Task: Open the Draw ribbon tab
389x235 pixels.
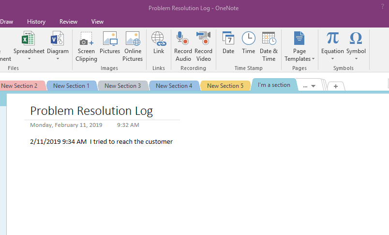Action: click(6, 22)
